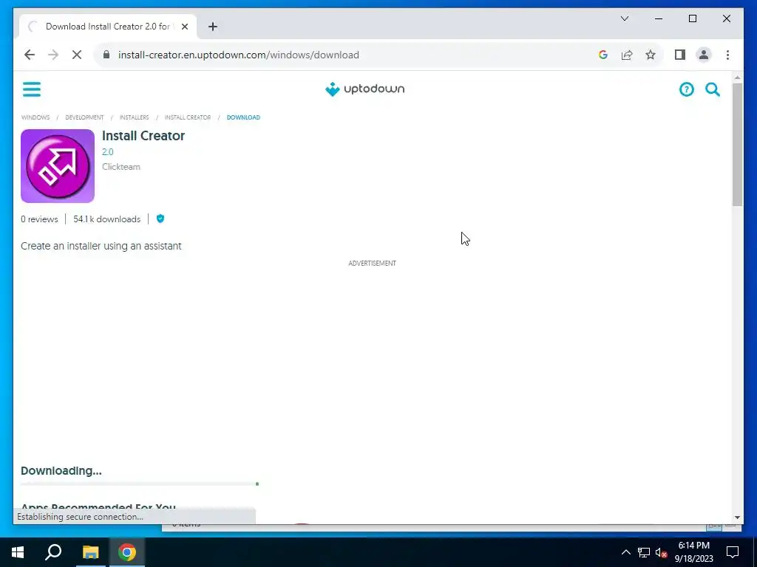
Task: Click the Install Creator title
Action: [143, 136]
